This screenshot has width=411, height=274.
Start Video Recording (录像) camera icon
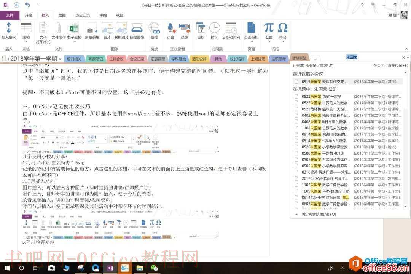click(x=185, y=28)
